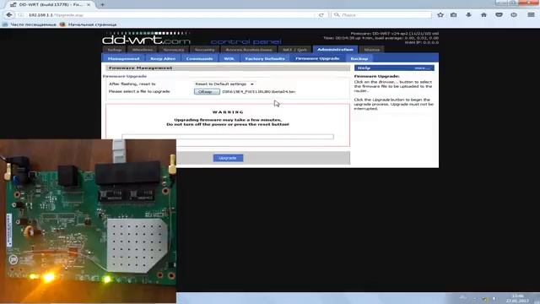Open the Commands sub-tab
Image resolution: width=540 pixels, height=304 pixels.
click(199, 58)
